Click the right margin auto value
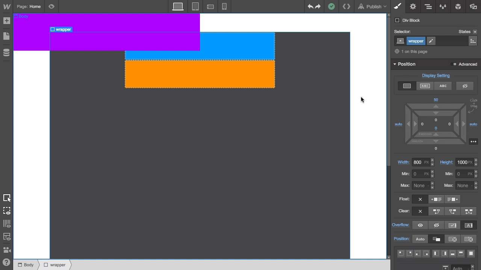Image resolution: width=481 pixels, height=270 pixels. click(473, 124)
